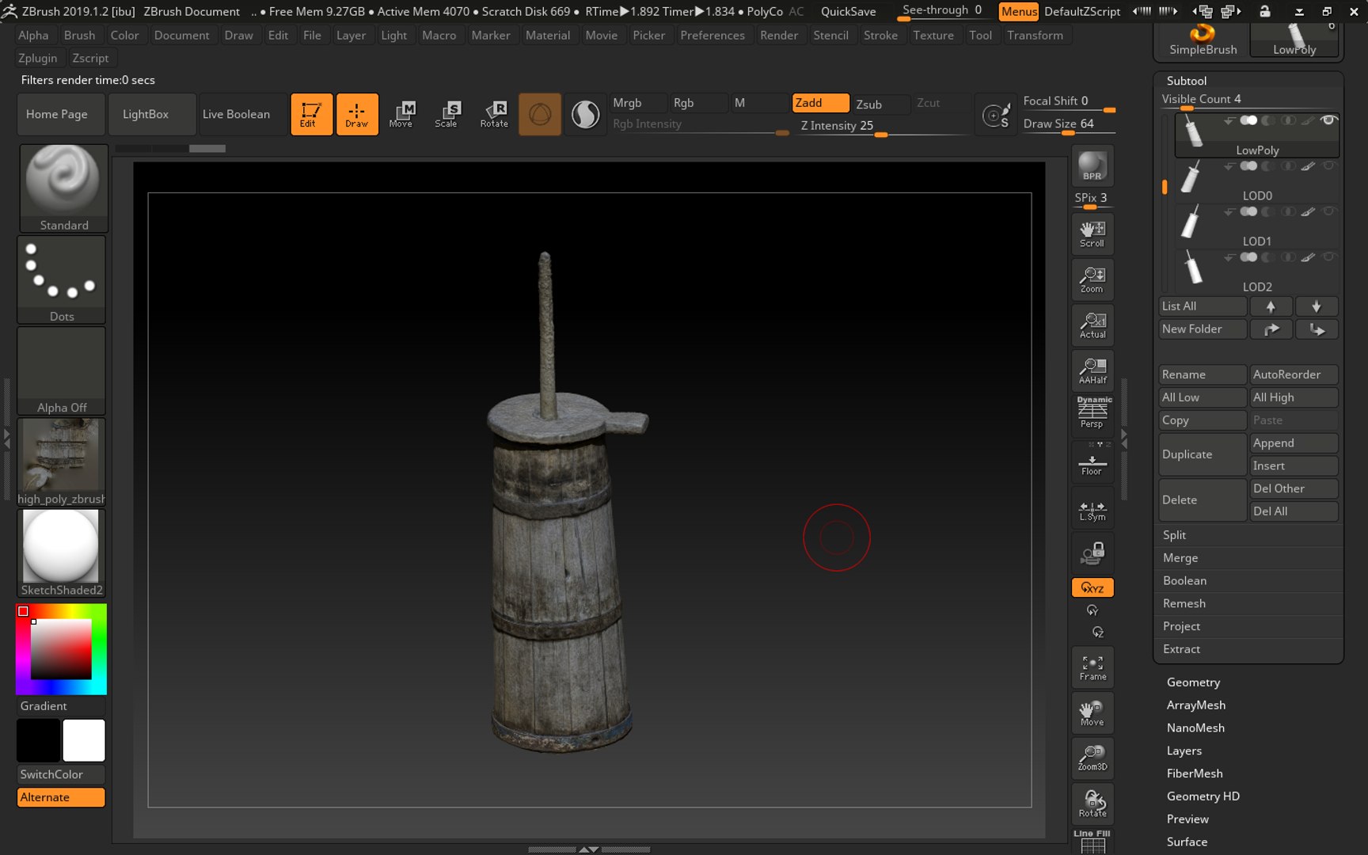The width and height of the screenshot is (1368, 855).
Task: Click the Duplicate subtool button
Action: [x=1203, y=454]
